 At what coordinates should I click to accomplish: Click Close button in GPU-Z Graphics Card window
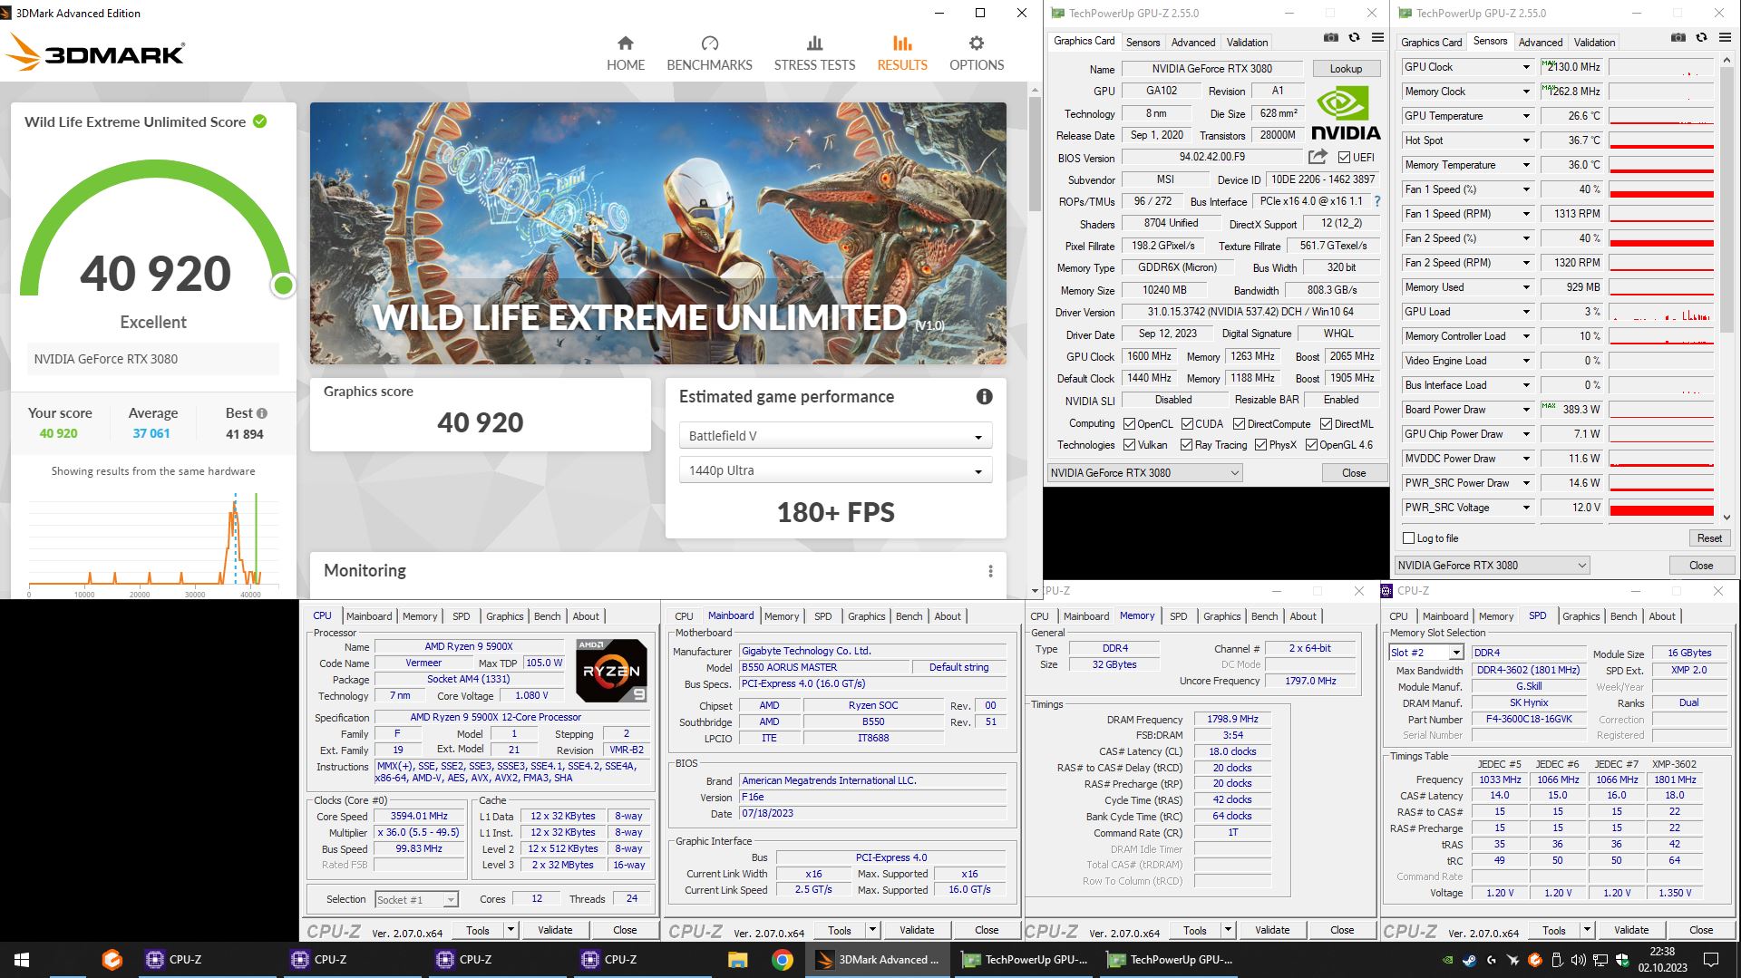[1354, 473]
